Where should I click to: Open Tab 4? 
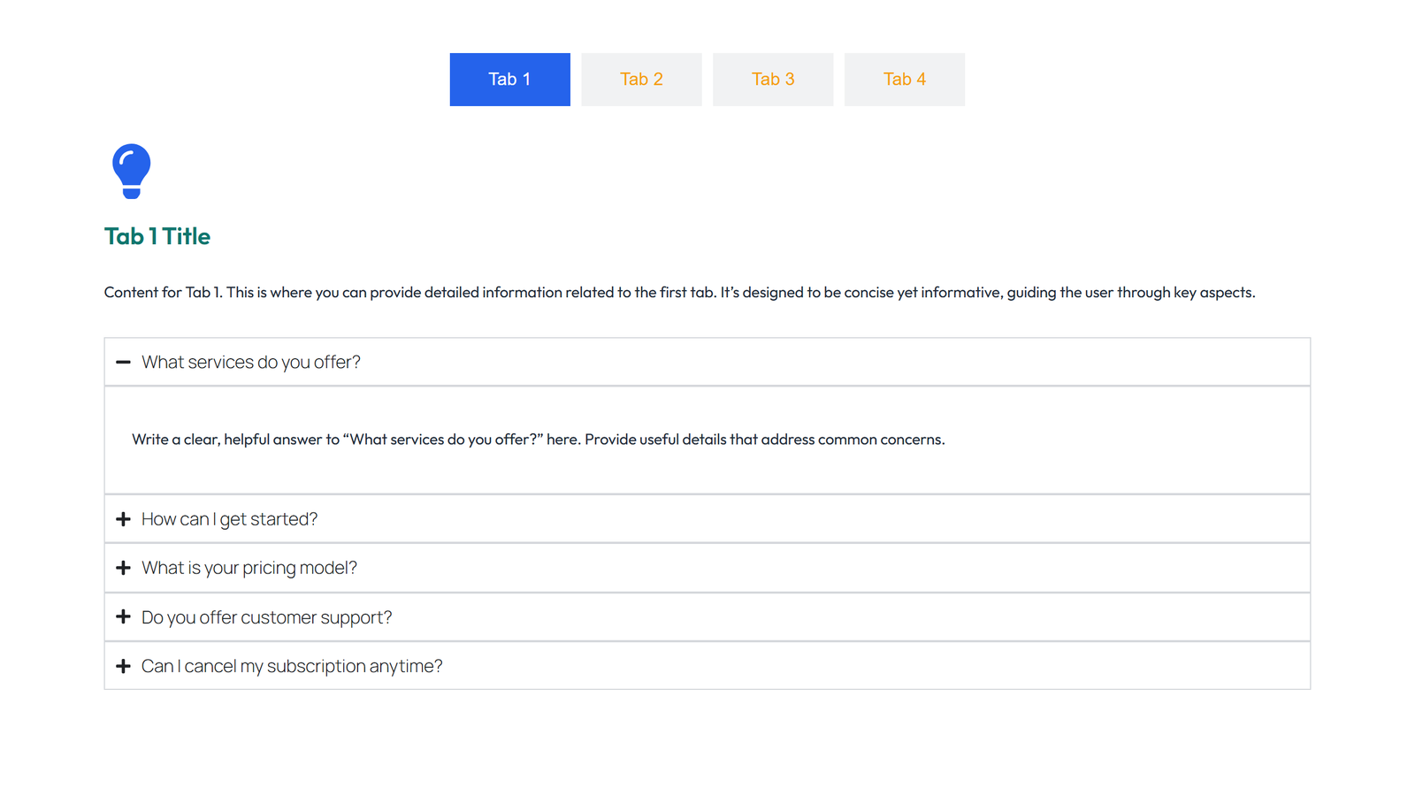point(904,79)
